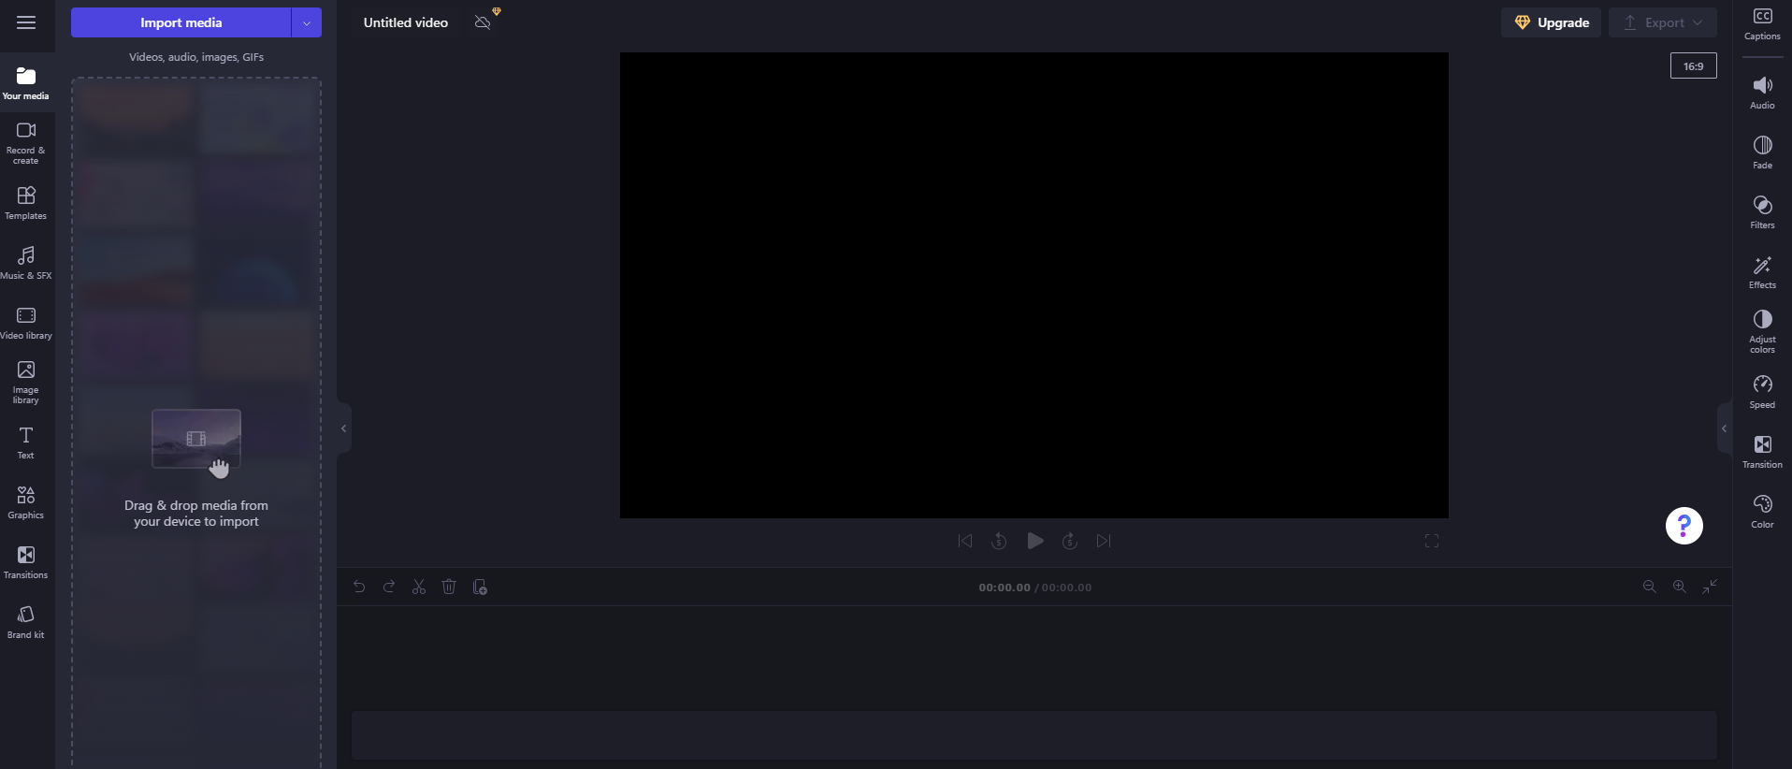
Task: Click the Upgrade button
Action: coord(1552,22)
